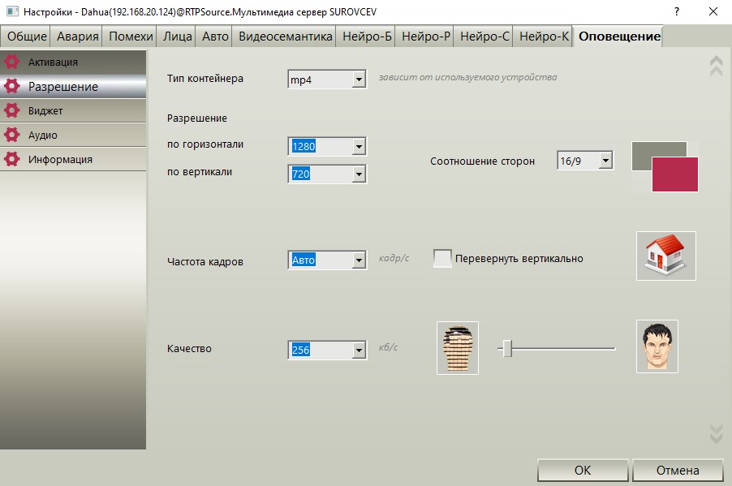Image resolution: width=732 pixels, height=486 pixels.
Task: Click the gear icon next to Аудио
Action: [x=11, y=135]
